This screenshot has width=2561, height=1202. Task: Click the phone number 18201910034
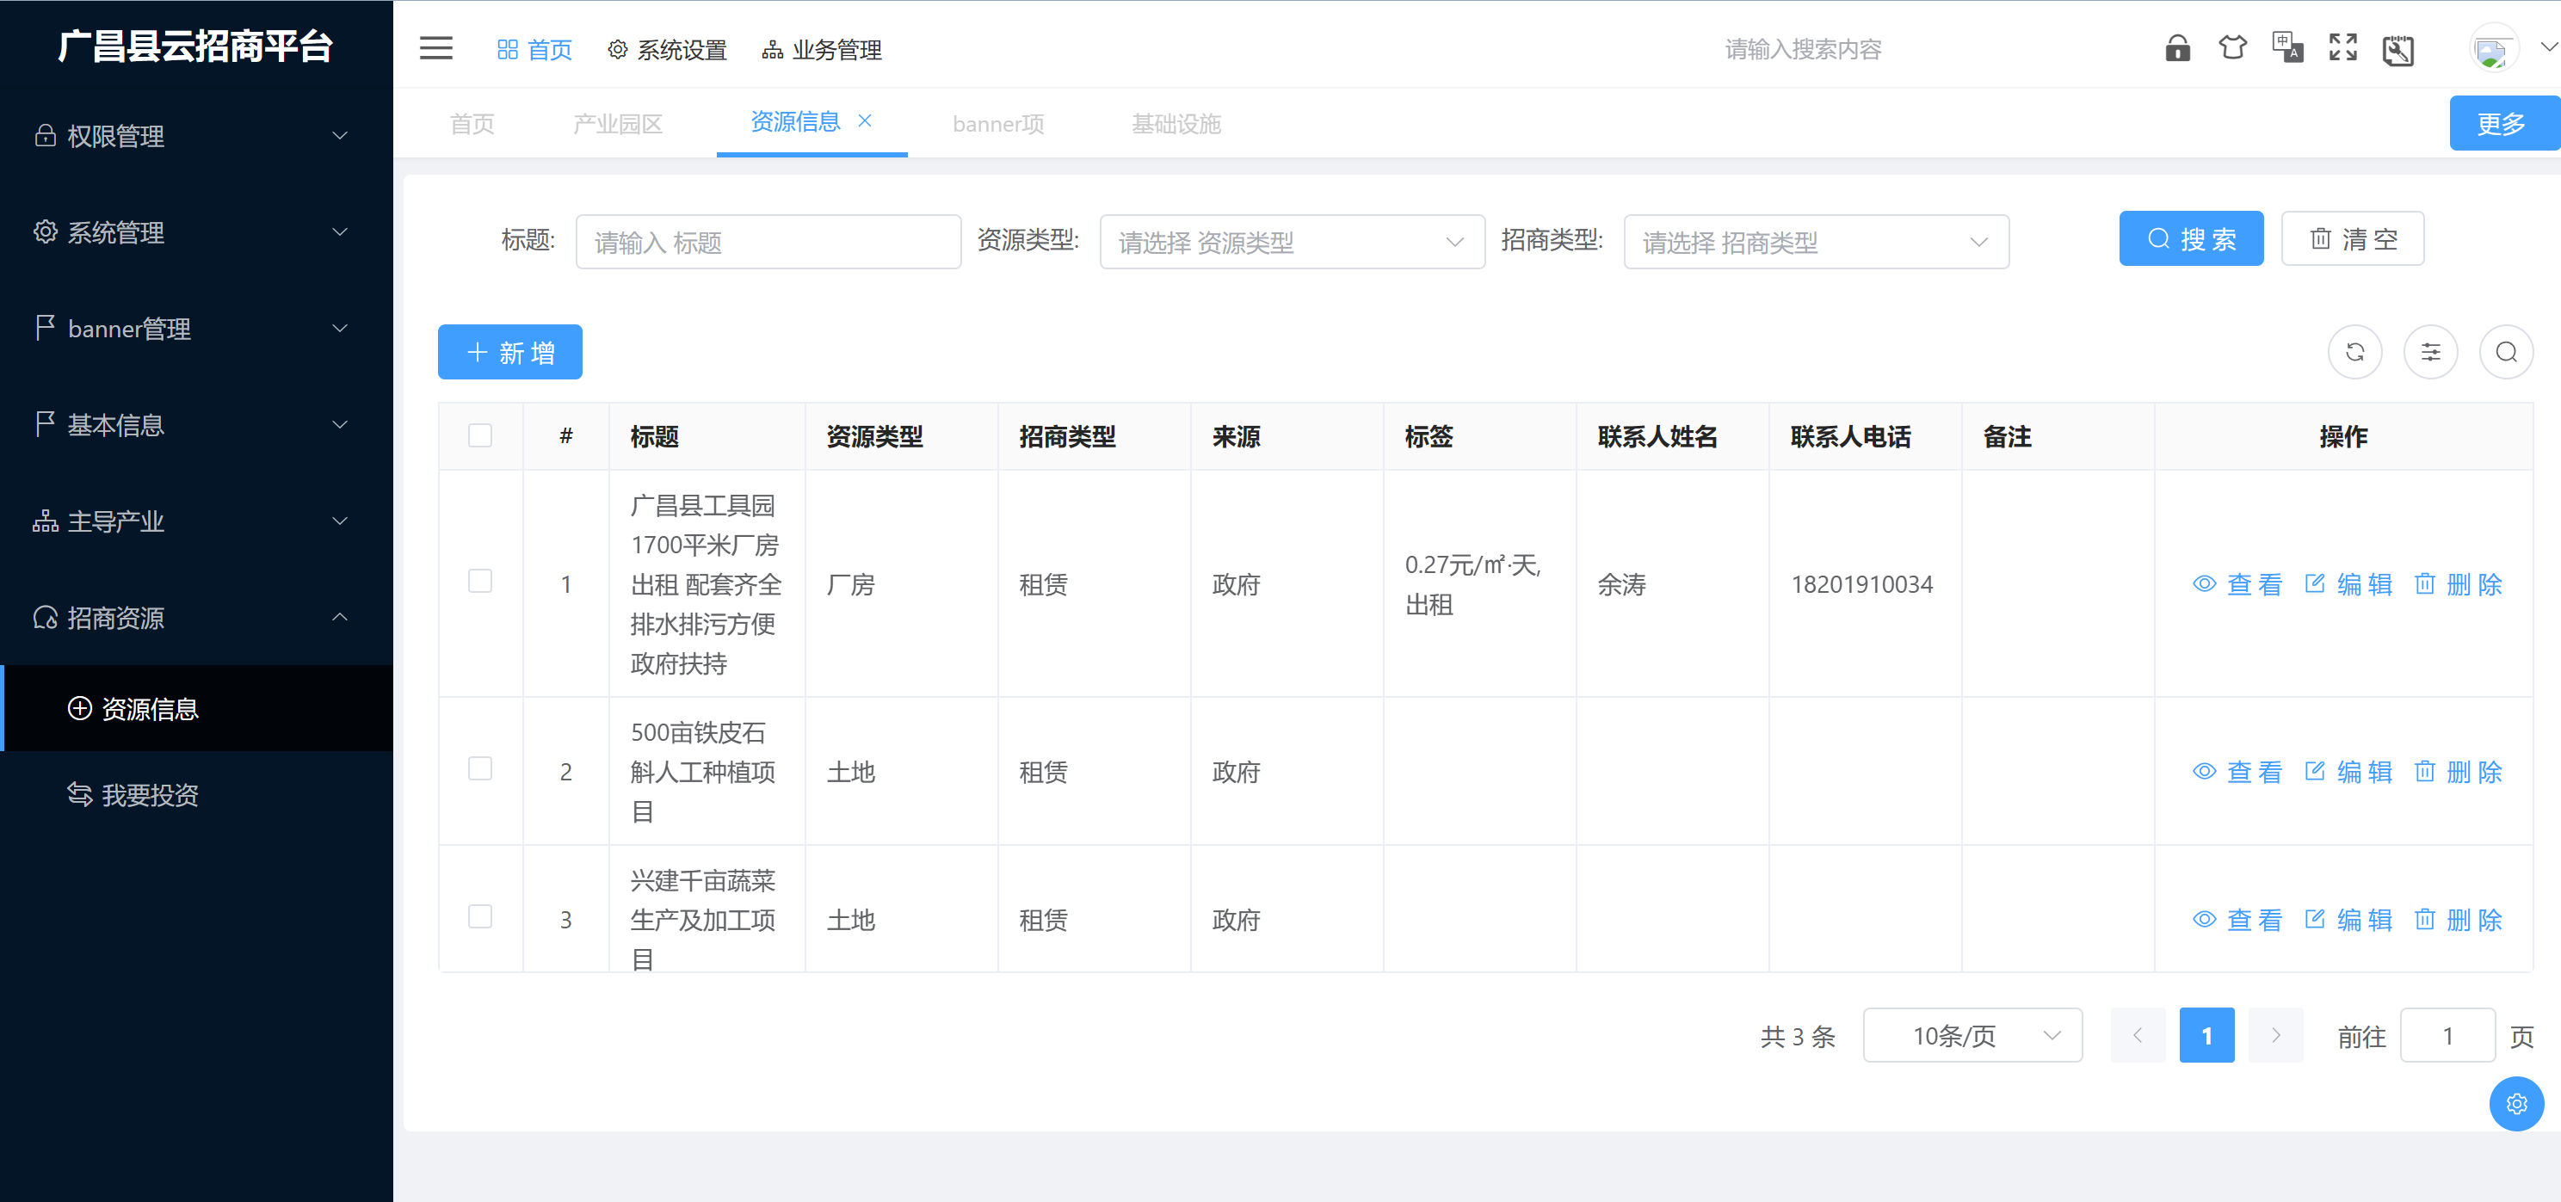pyautogui.click(x=1861, y=584)
